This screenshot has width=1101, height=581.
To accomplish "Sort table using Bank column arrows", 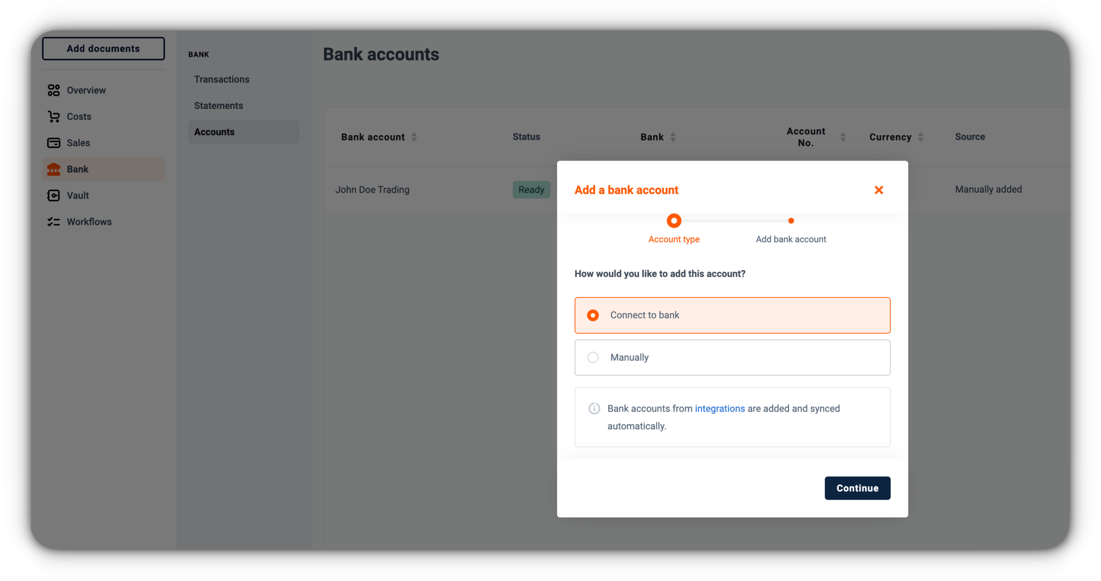I will click(x=673, y=137).
